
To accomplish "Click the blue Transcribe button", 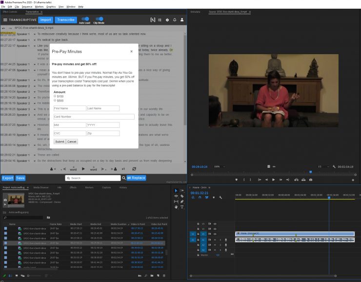I will [x=65, y=20].
